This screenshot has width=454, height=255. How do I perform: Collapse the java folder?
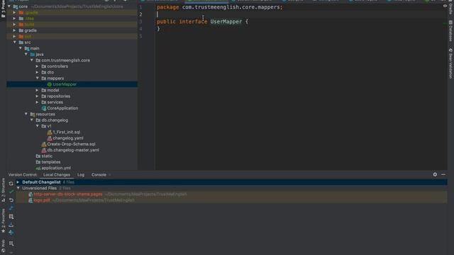(26, 55)
